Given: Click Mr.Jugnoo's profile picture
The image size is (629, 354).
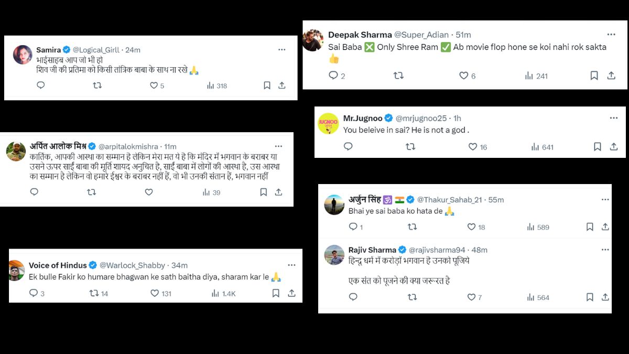Looking at the screenshot, I should (x=328, y=124).
